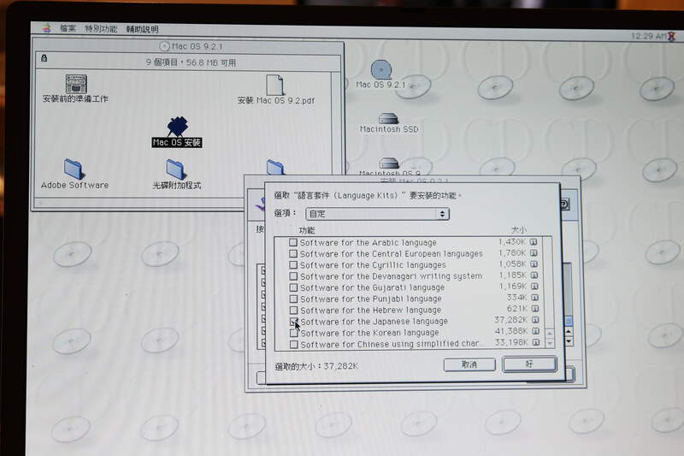Viewport: 684px width, 456px height.
Task: Select the 安裝 Mac OS 9.2.pdf document icon
Action: click(275, 90)
